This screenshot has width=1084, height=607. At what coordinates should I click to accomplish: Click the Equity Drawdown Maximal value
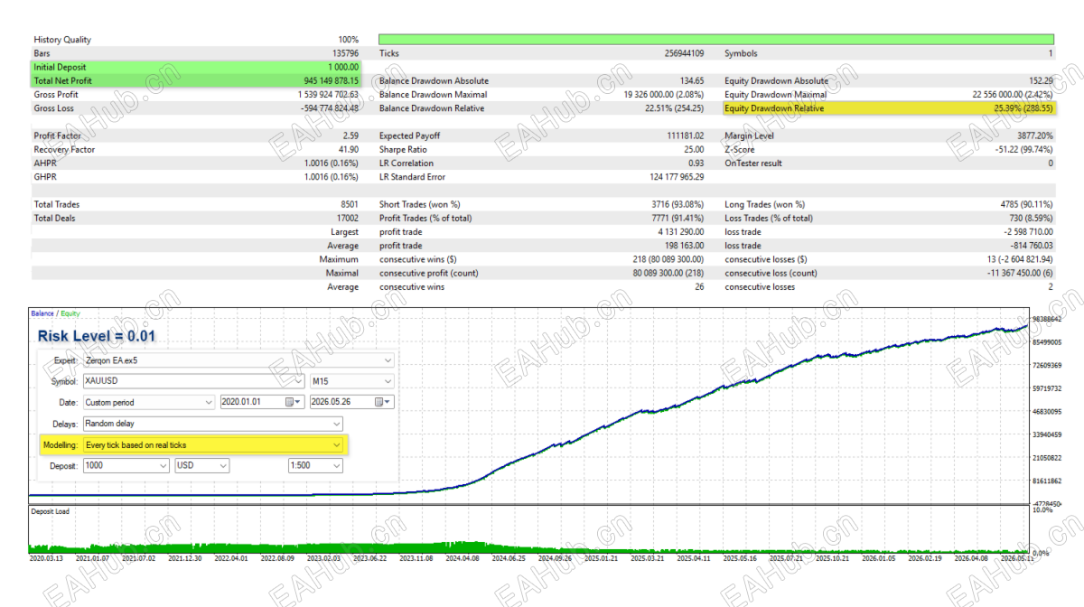pyautogui.click(x=1013, y=94)
